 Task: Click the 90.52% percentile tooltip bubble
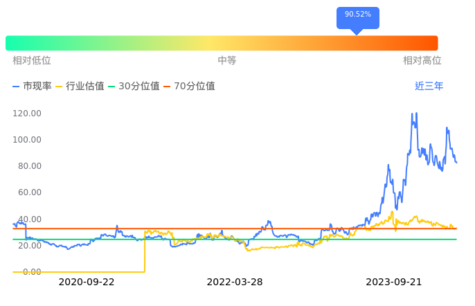pyautogui.click(x=358, y=15)
